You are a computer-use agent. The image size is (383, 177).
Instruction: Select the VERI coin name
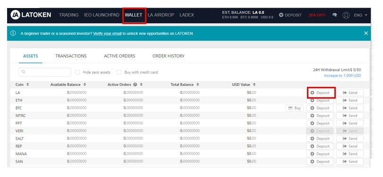coord(19,131)
